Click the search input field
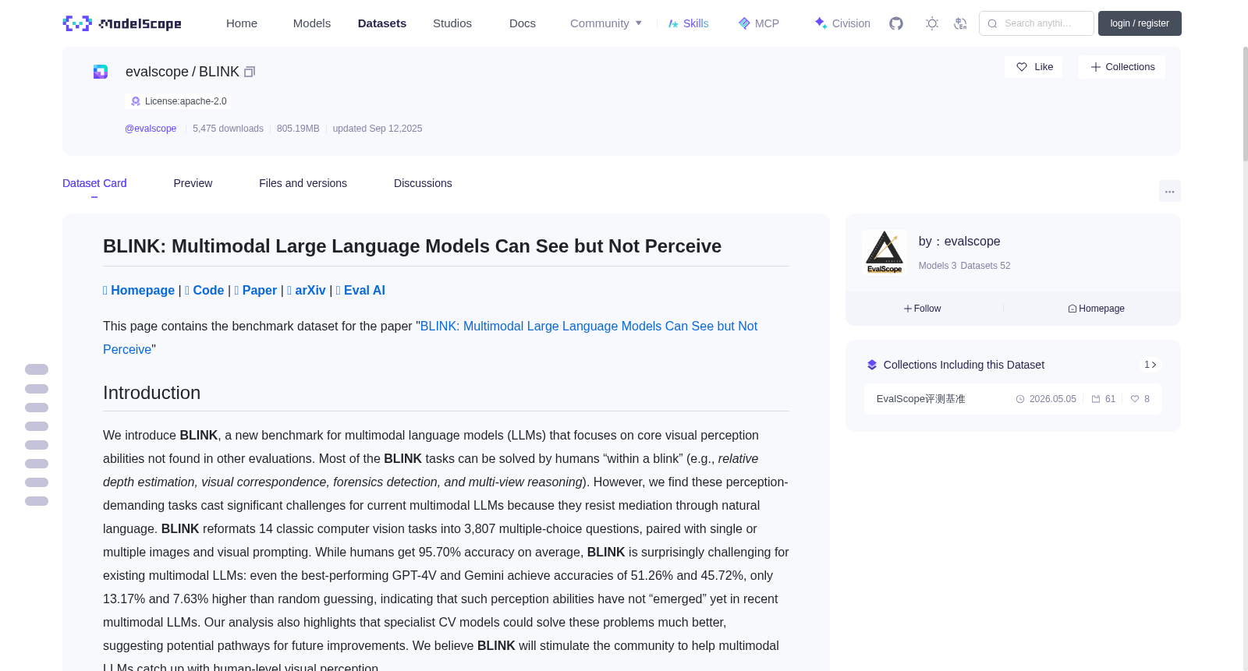The height and width of the screenshot is (671, 1248). (x=1037, y=23)
